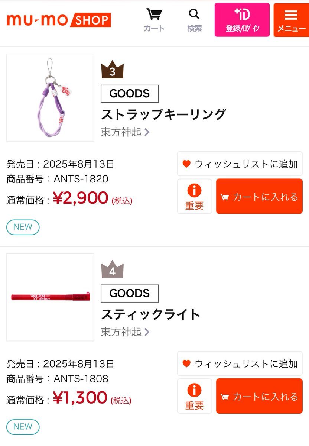Open the ストラップキーリング product title
The width and height of the screenshot is (309, 446).
pyautogui.click(x=163, y=114)
